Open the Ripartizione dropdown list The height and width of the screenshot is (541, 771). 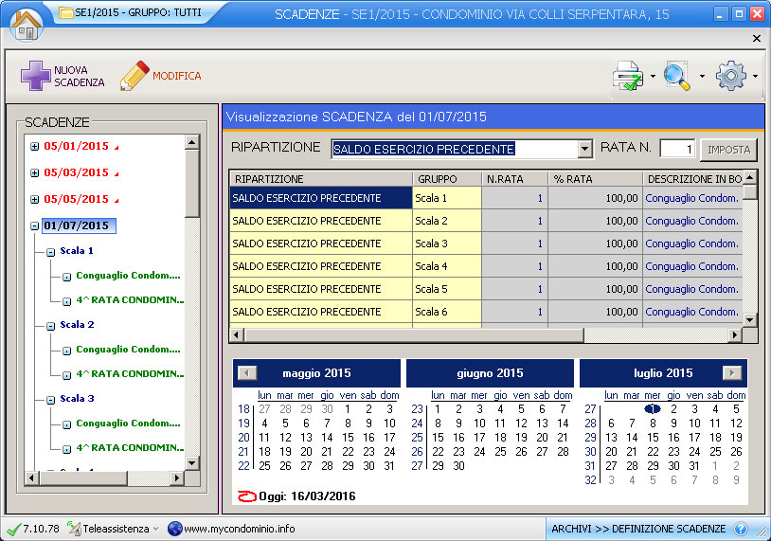click(584, 150)
